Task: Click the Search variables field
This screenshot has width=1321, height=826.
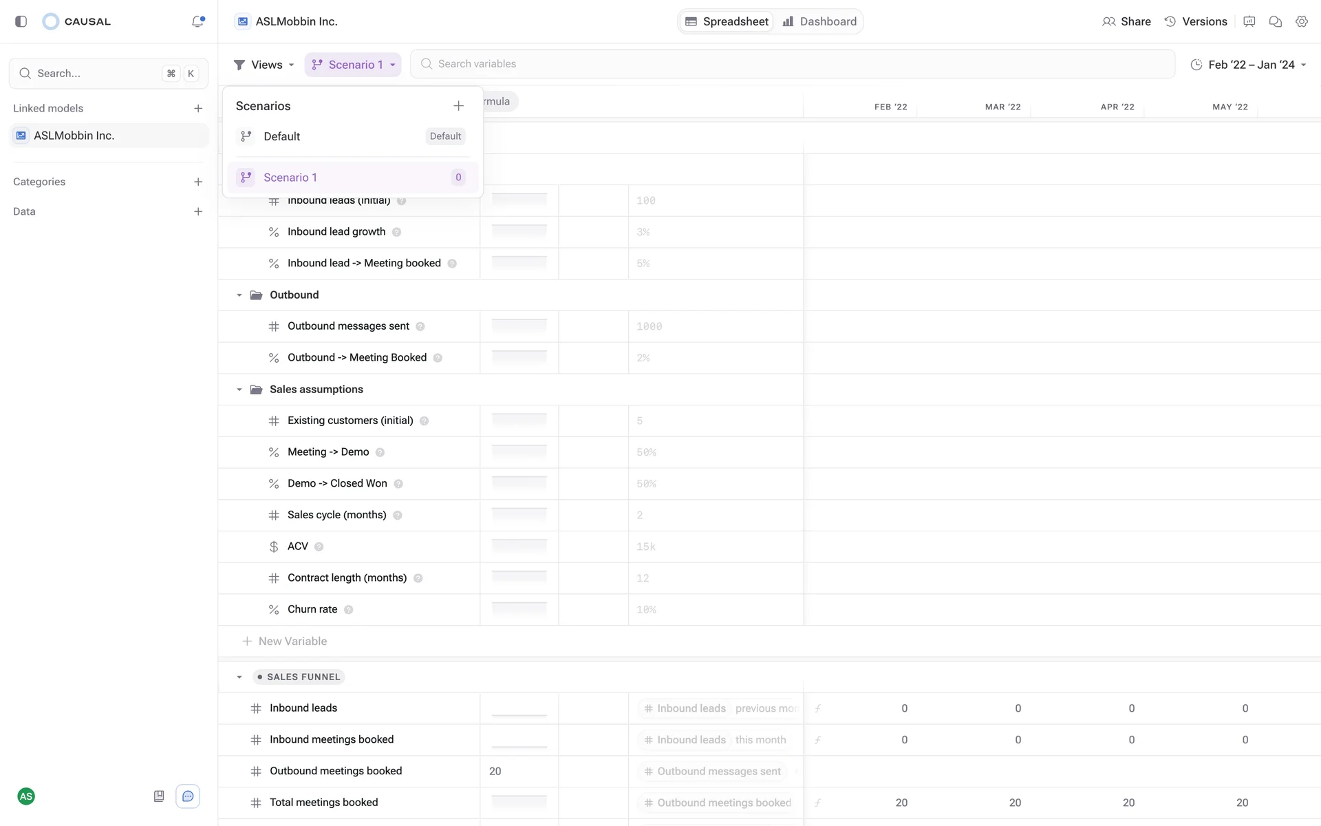Action: click(x=791, y=64)
